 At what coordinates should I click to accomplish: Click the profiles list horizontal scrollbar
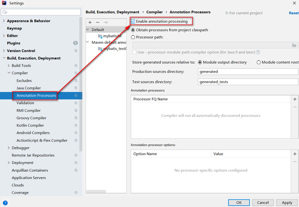click(x=96, y=191)
